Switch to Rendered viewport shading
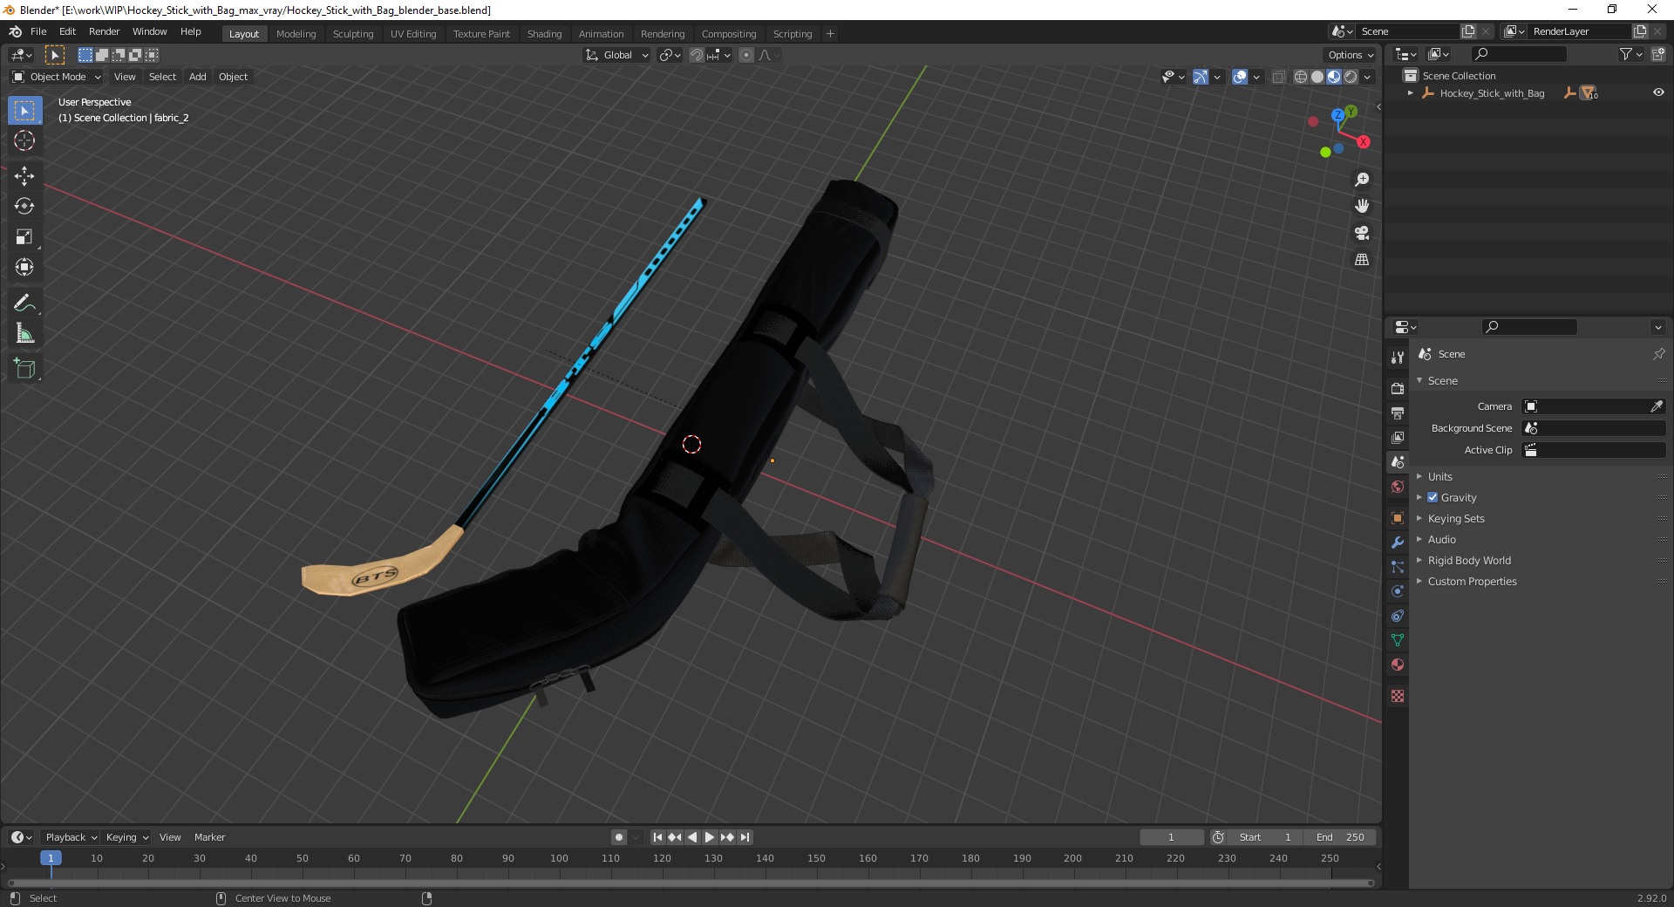Screen dimensions: 1674x907 [1351, 77]
